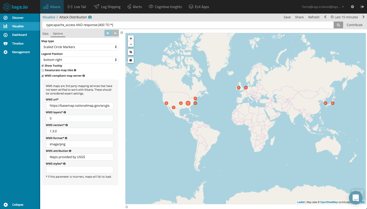Zoom in on the map

coord(131,38)
